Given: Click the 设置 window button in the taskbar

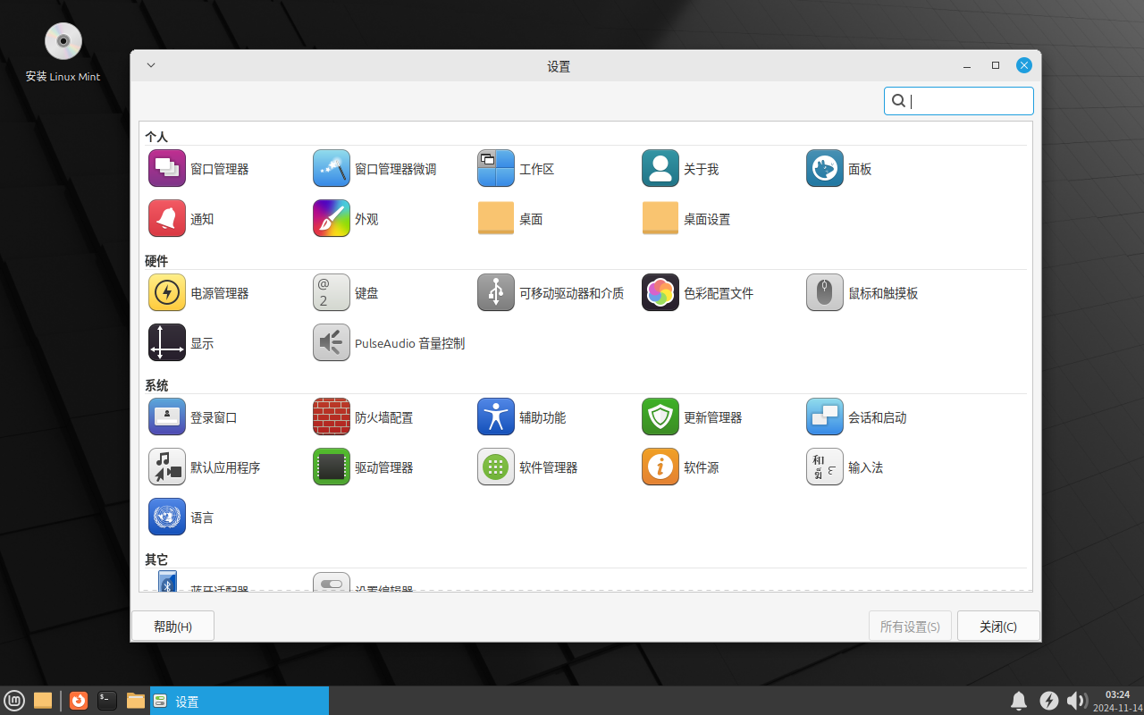Looking at the screenshot, I should click(x=240, y=701).
